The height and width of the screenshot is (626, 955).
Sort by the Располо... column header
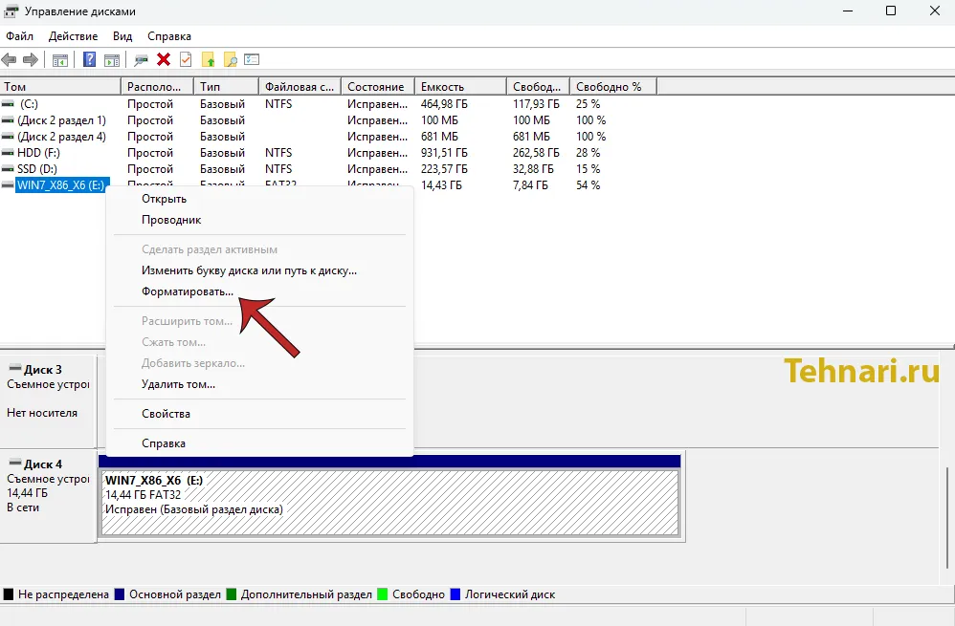click(x=157, y=87)
